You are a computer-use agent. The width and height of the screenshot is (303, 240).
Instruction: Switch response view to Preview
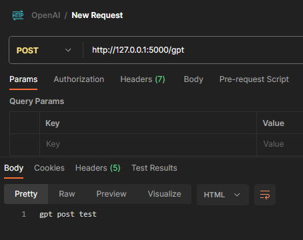click(111, 194)
